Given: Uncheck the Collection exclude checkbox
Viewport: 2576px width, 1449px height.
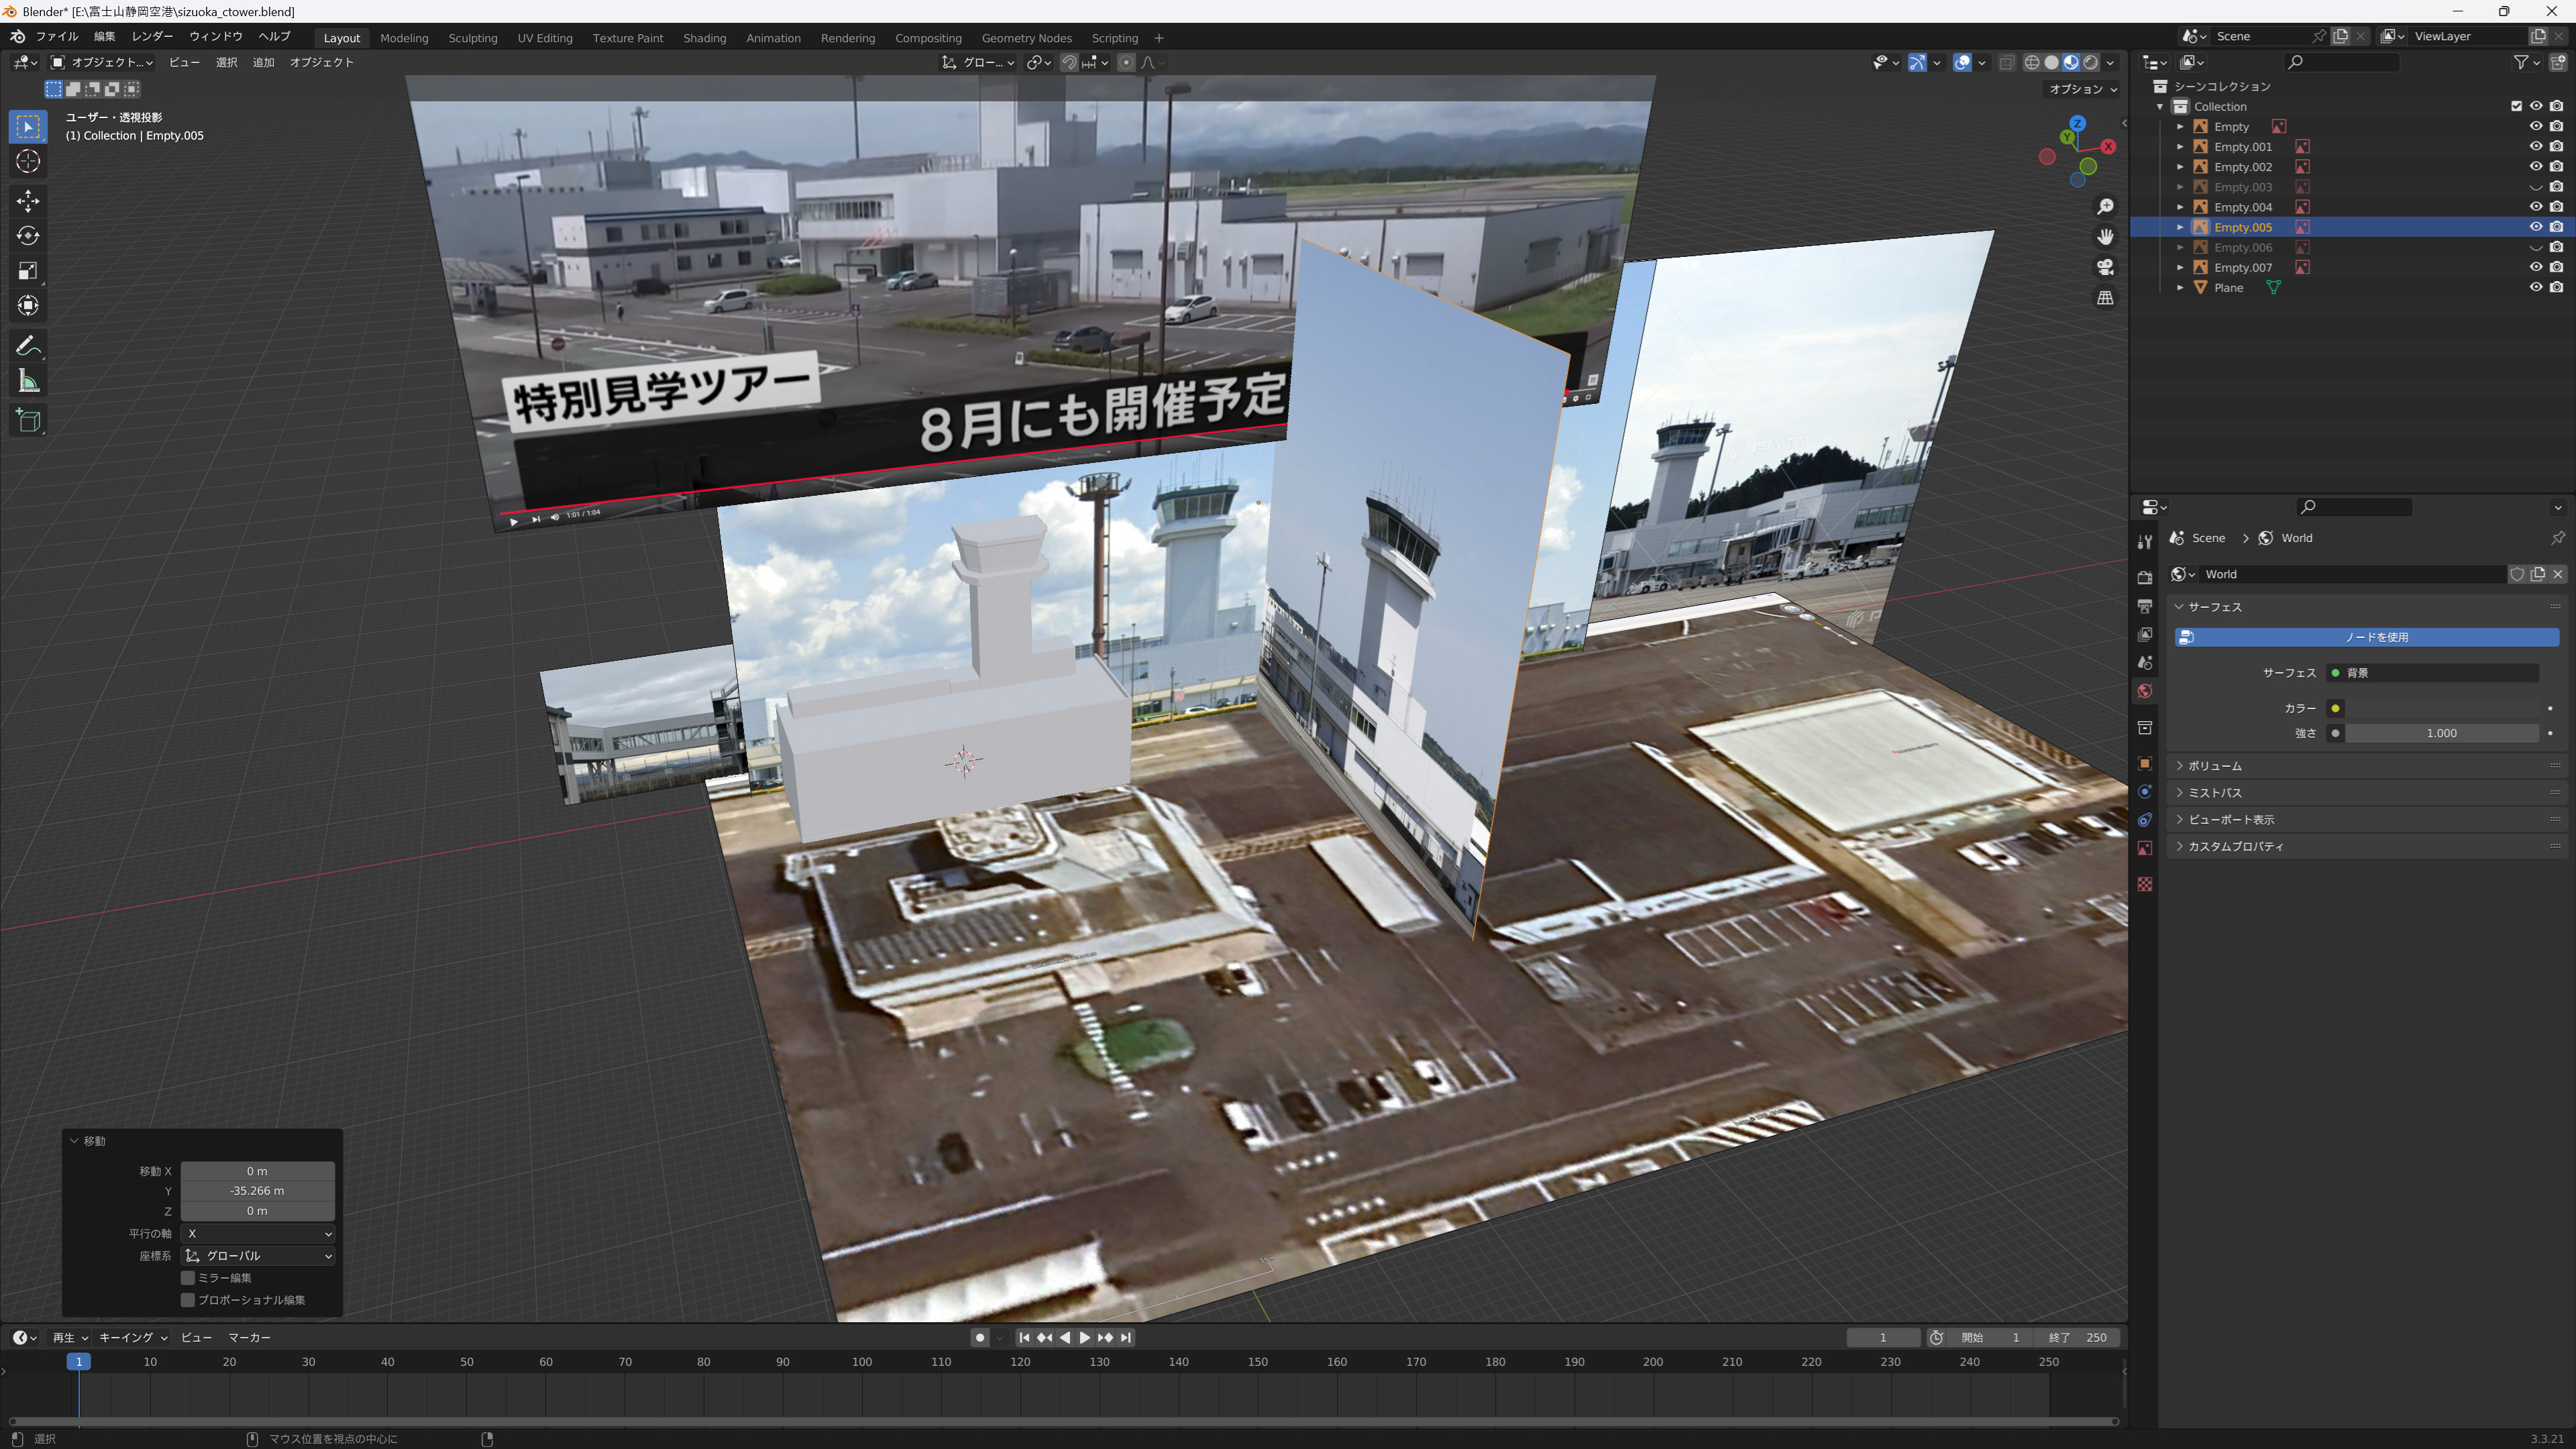Looking at the screenshot, I should point(2516,106).
